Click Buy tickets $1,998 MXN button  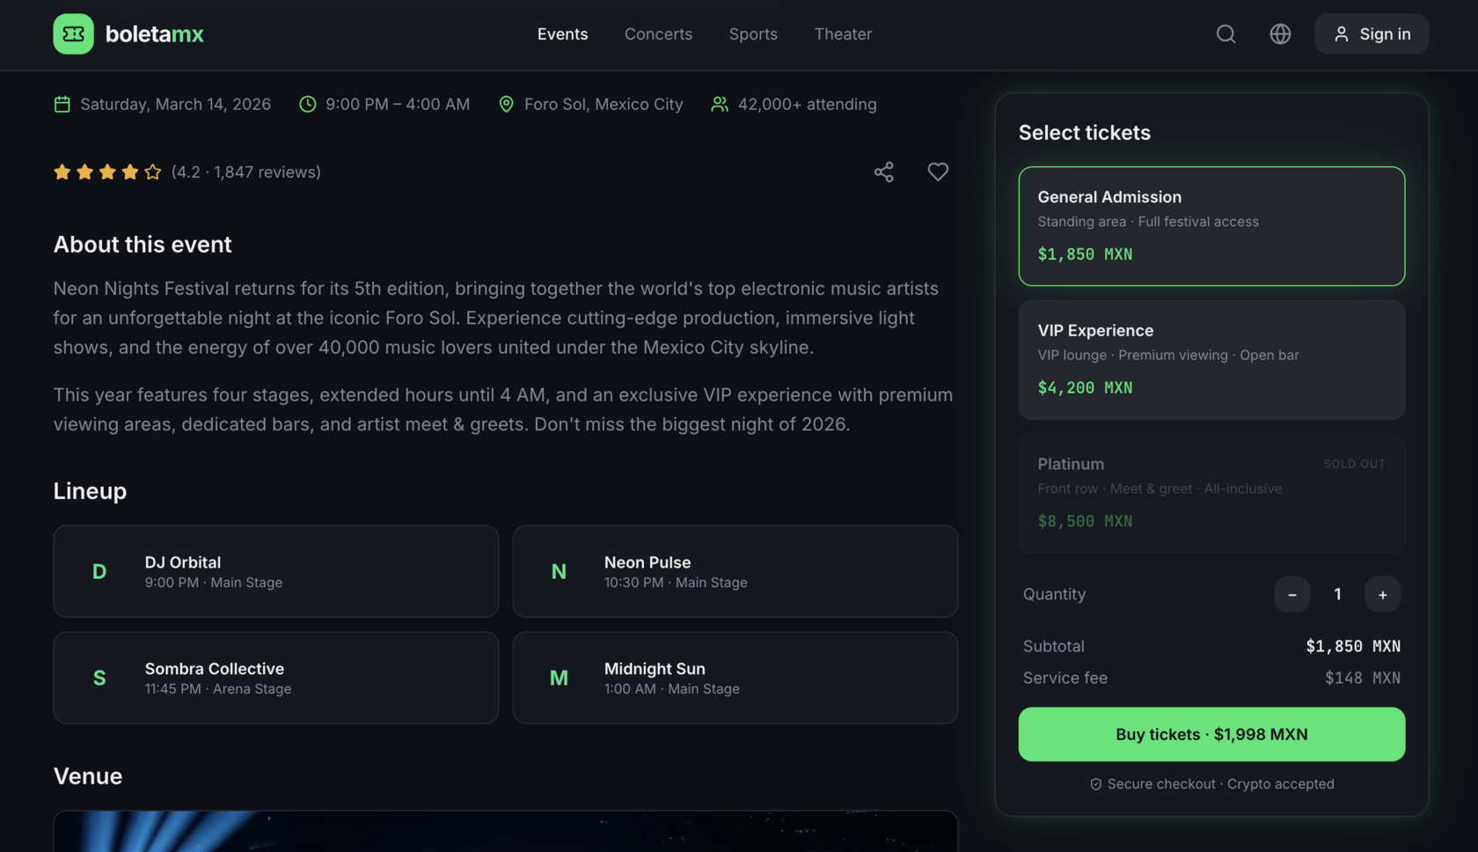click(x=1211, y=734)
